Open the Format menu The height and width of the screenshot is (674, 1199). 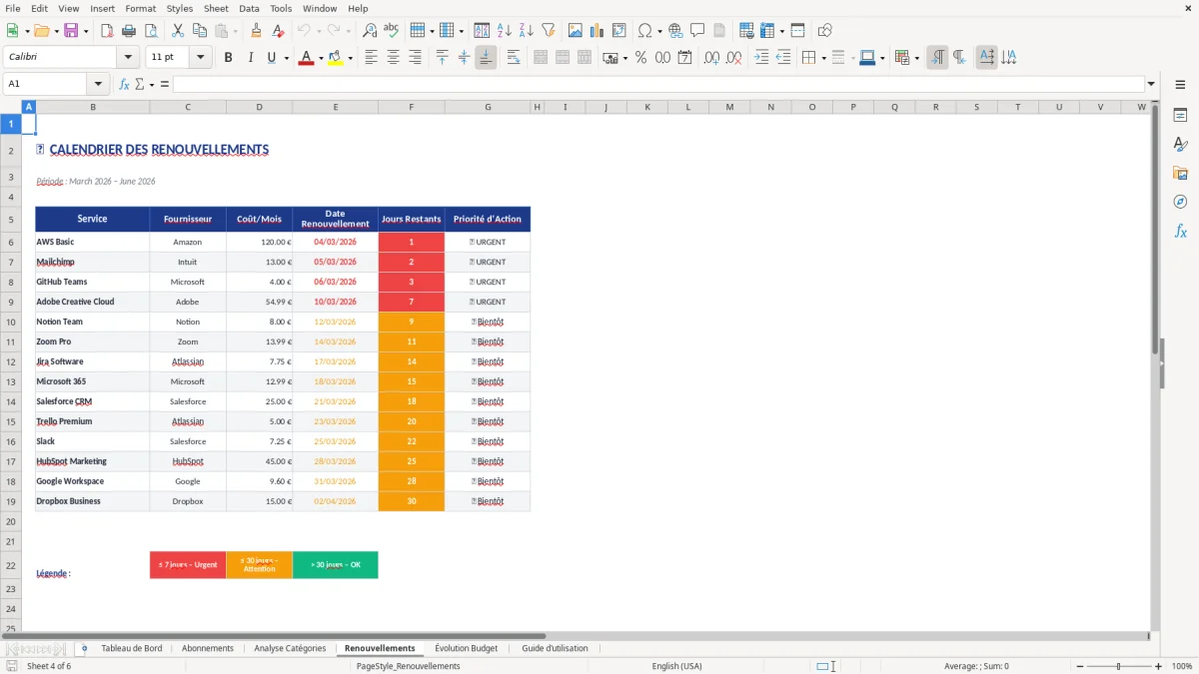click(140, 8)
